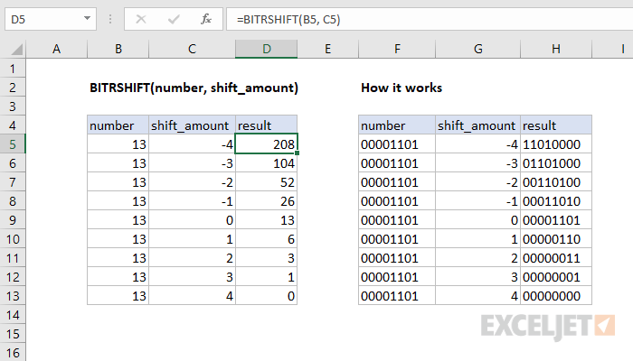This screenshot has width=633, height=361.
Task: Select result cell showing 208
Action: 267,144
